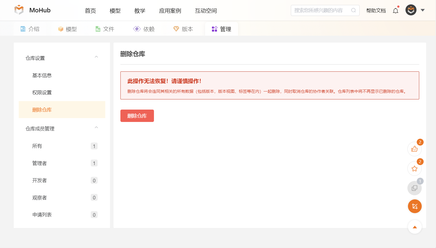Open 应用案例 in the top navigation
The width and height of the screenshot is (436, 248).
point(170,11)
